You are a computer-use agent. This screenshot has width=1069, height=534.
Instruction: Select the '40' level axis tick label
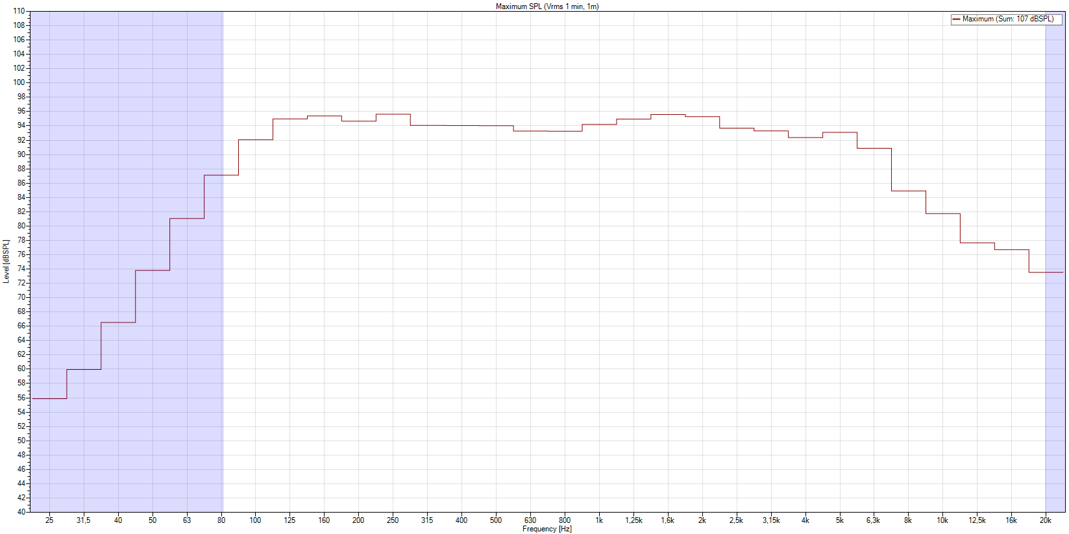pyautogui.click(x=21, y=512)
